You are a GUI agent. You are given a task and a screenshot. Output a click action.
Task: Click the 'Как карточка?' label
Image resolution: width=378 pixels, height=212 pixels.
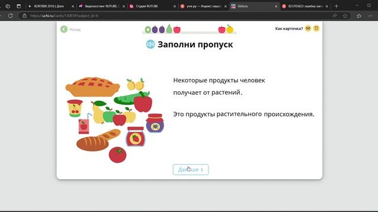click(x=289, y=29)
